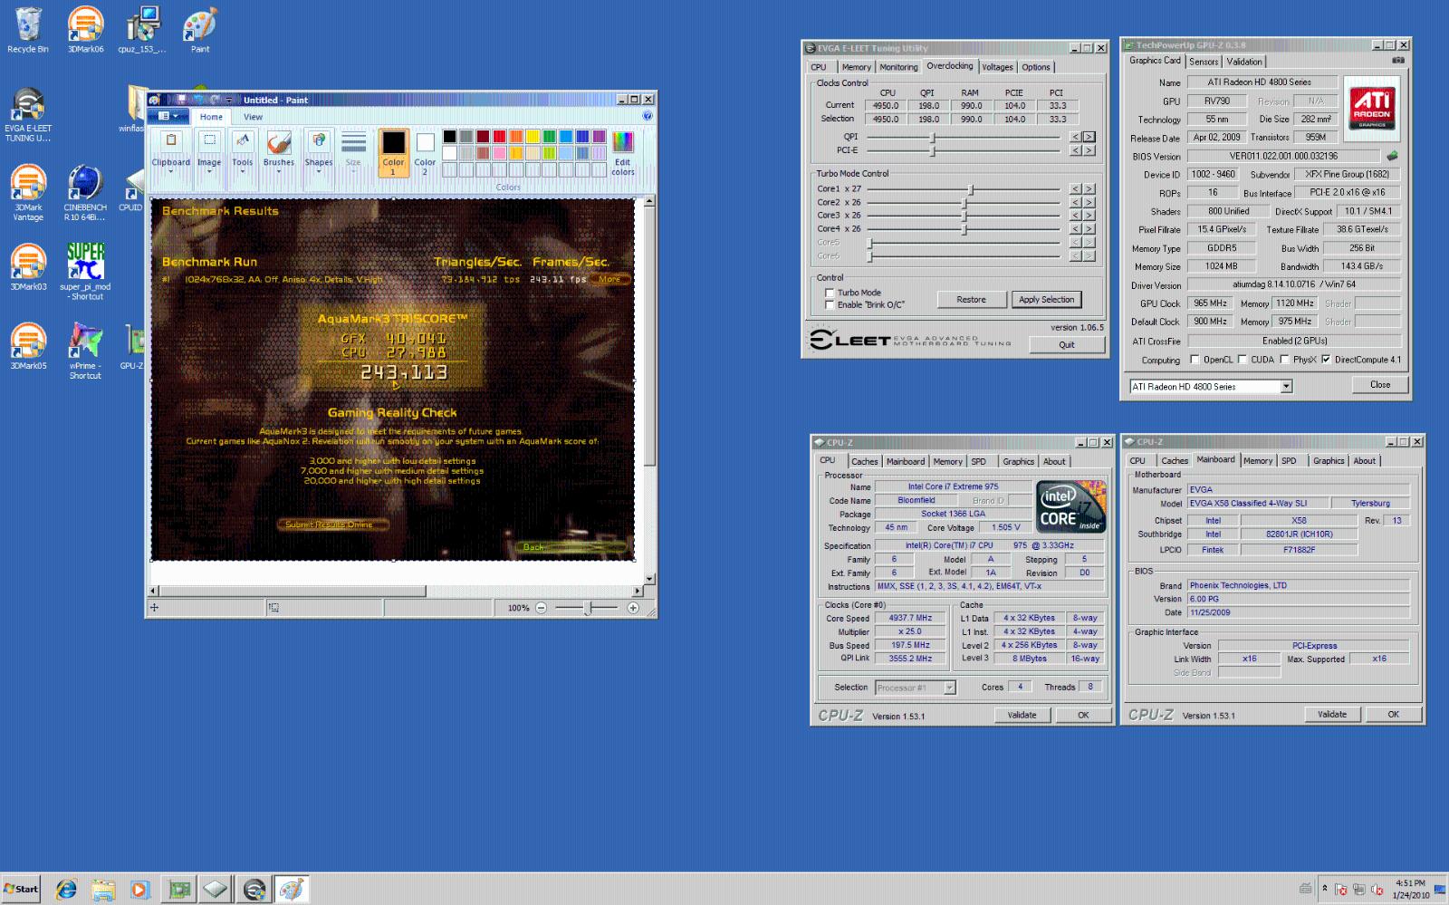Click OK in the Mainboard CPU-Z window
1449x905 pixels.
(x=1393, y=714)
